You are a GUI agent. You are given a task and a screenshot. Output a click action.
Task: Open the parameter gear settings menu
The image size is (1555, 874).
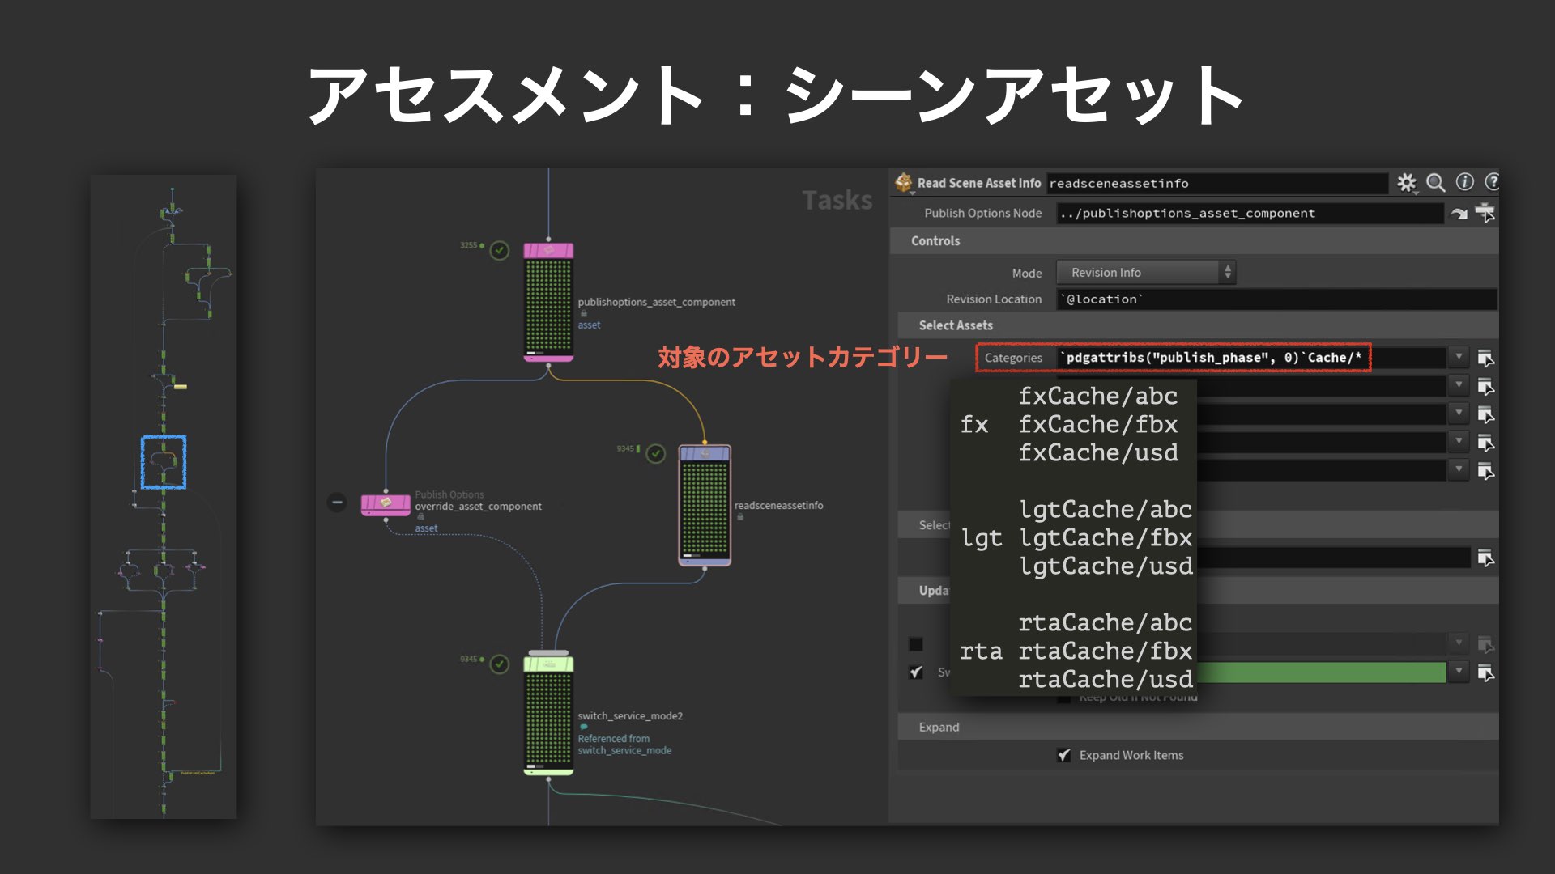(1407, 183)
